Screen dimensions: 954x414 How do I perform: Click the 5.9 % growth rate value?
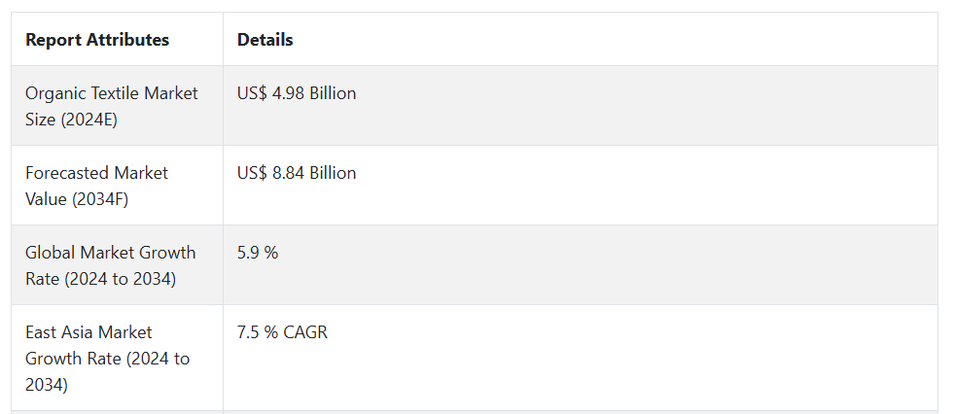[258, 253]
